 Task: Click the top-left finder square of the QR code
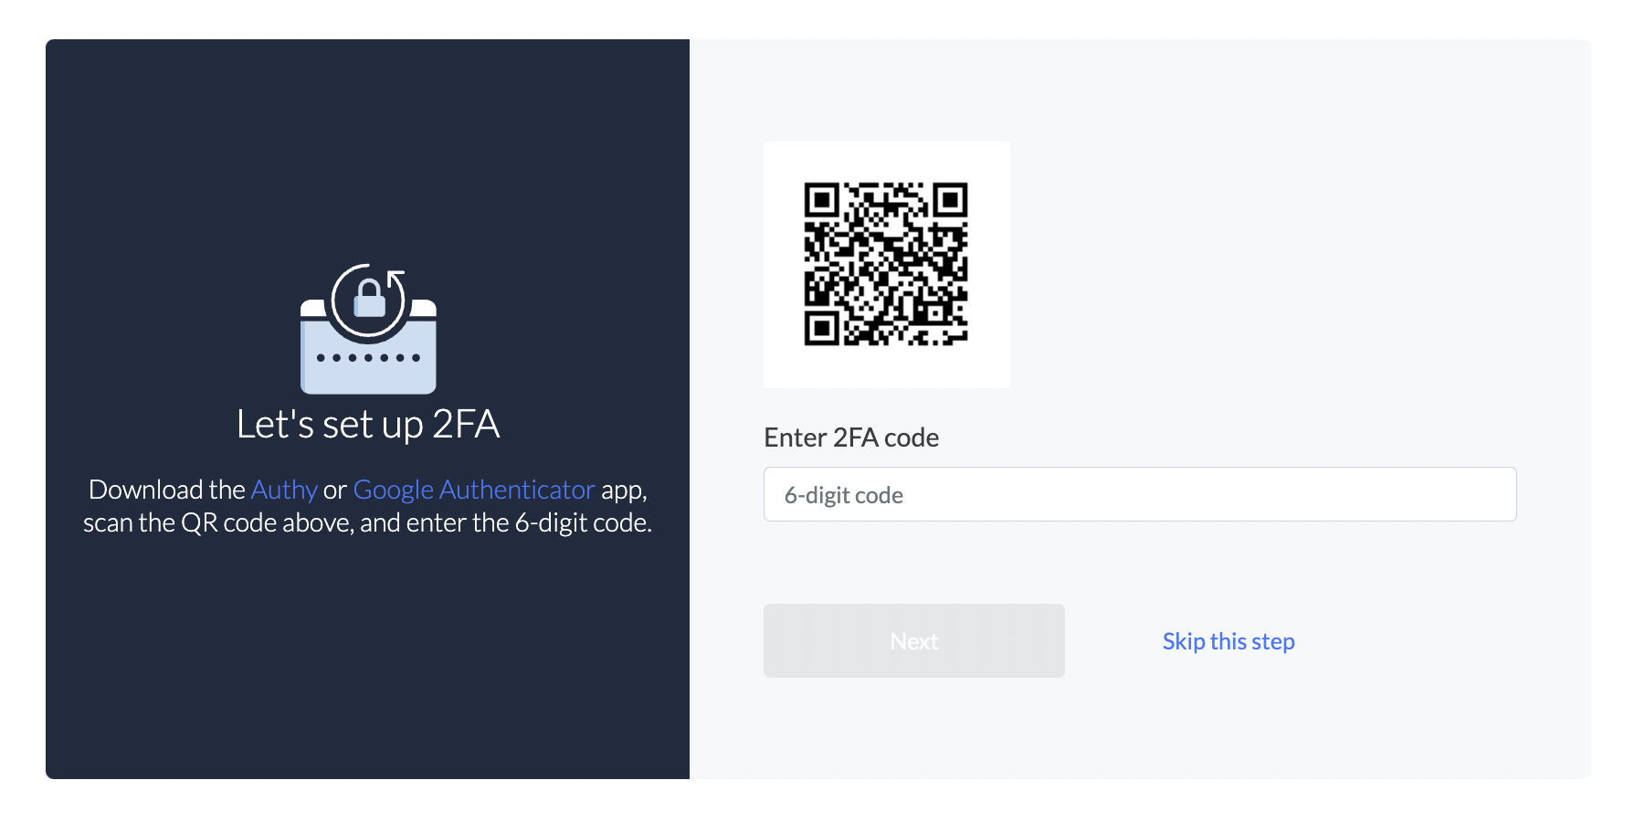(x=821, y=199)
